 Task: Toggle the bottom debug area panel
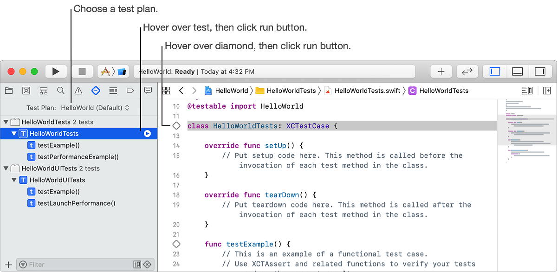pyautogui.click(x=517, y=71)
